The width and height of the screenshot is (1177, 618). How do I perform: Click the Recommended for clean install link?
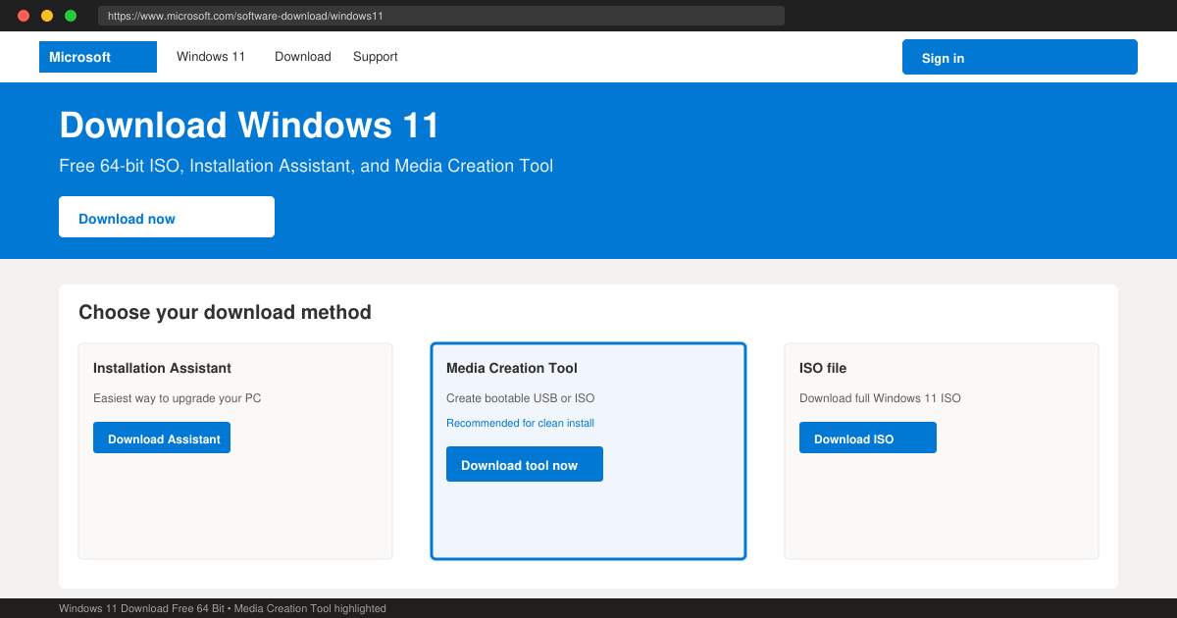coord(520,424)
